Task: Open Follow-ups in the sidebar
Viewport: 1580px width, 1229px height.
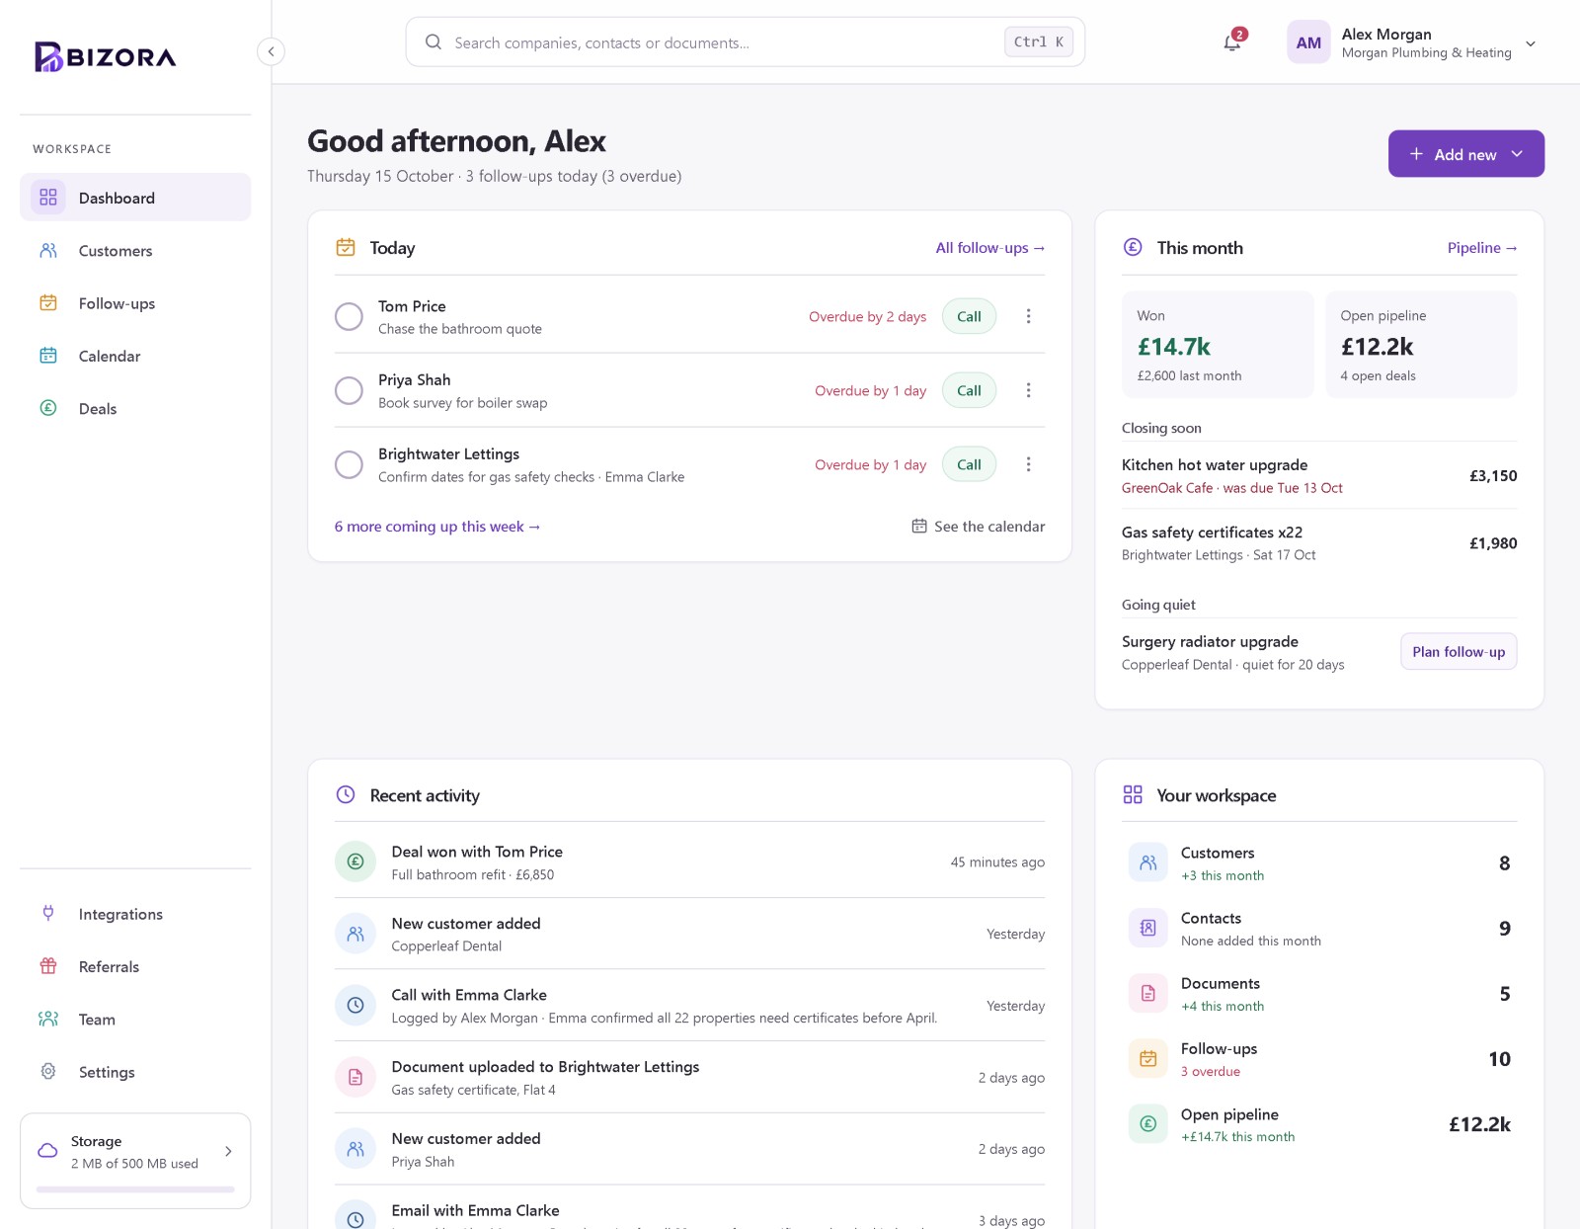Action: click(135, 303)
